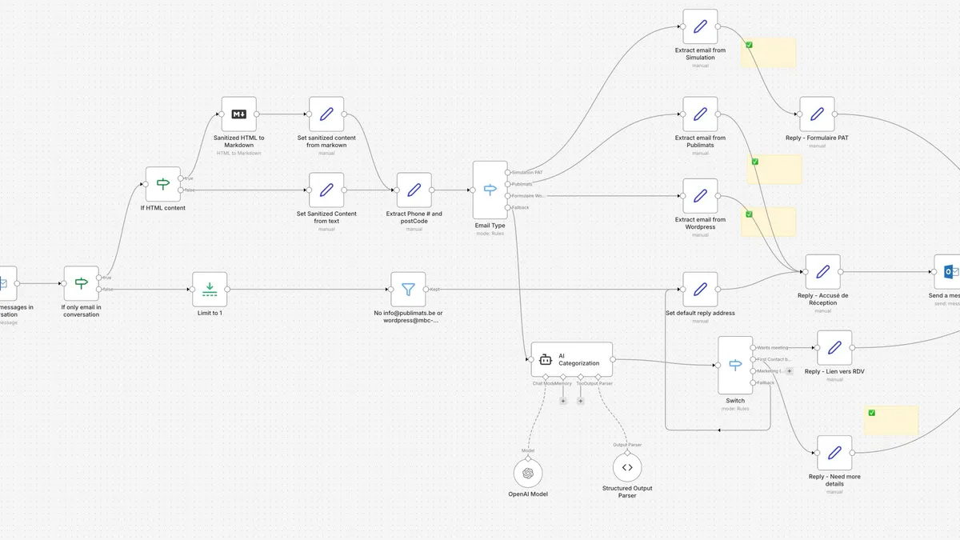The height and width of the screenshot is (540, 960).
Task: Add a Memory sub-node with plus button
Action: coord(563,400)
